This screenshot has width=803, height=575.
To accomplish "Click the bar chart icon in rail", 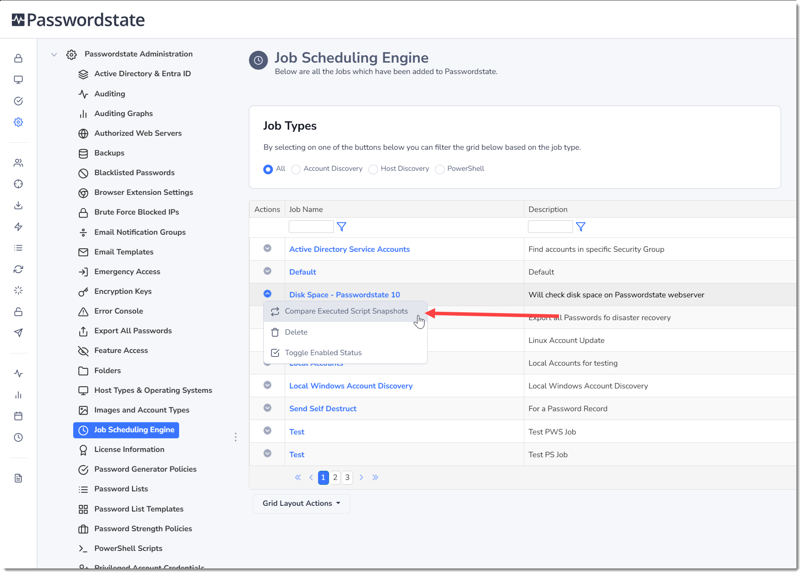I will pos(18,395).
